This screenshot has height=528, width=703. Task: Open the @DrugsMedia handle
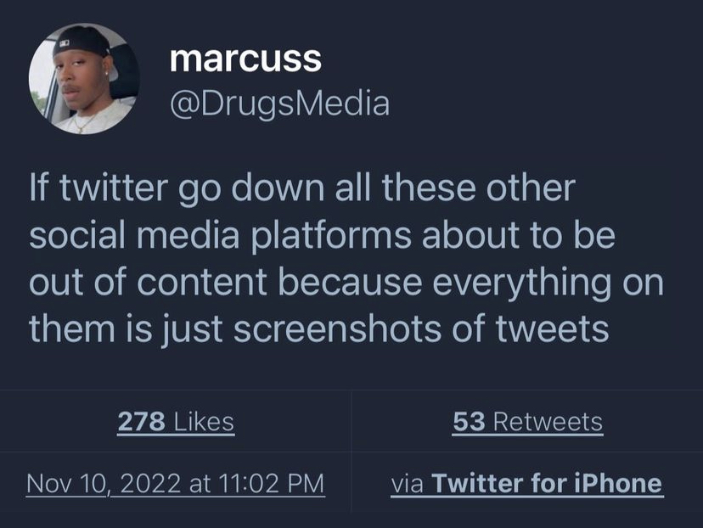point(279,103)
